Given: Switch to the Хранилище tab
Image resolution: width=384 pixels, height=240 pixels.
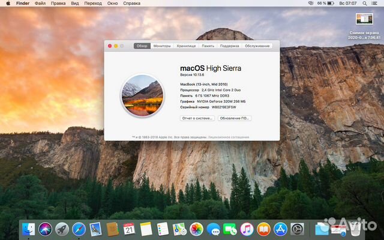Looking at the screenshot, I should (x=186, y=46).
